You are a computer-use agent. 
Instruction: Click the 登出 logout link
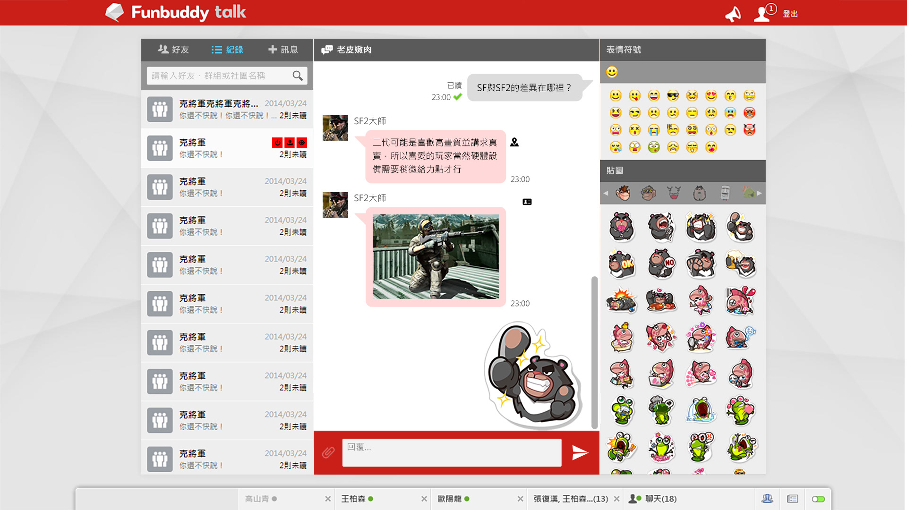click(x=790, y=14)
